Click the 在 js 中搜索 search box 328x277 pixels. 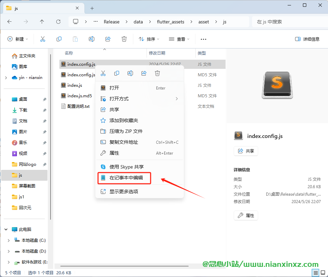point(290,22)
